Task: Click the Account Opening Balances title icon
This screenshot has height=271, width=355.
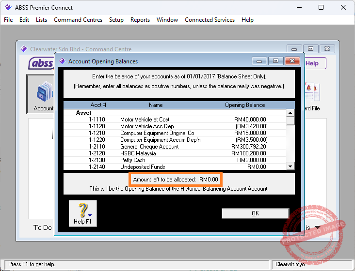Action: coord(62,61)
